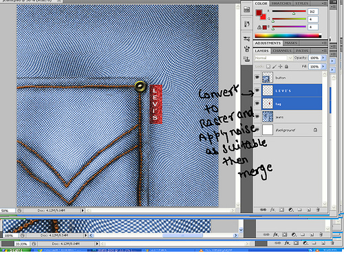Create new layer in 50% window
Image resolution: width=344 pixels, height=258 pixels.
click(x=309, y=210)
